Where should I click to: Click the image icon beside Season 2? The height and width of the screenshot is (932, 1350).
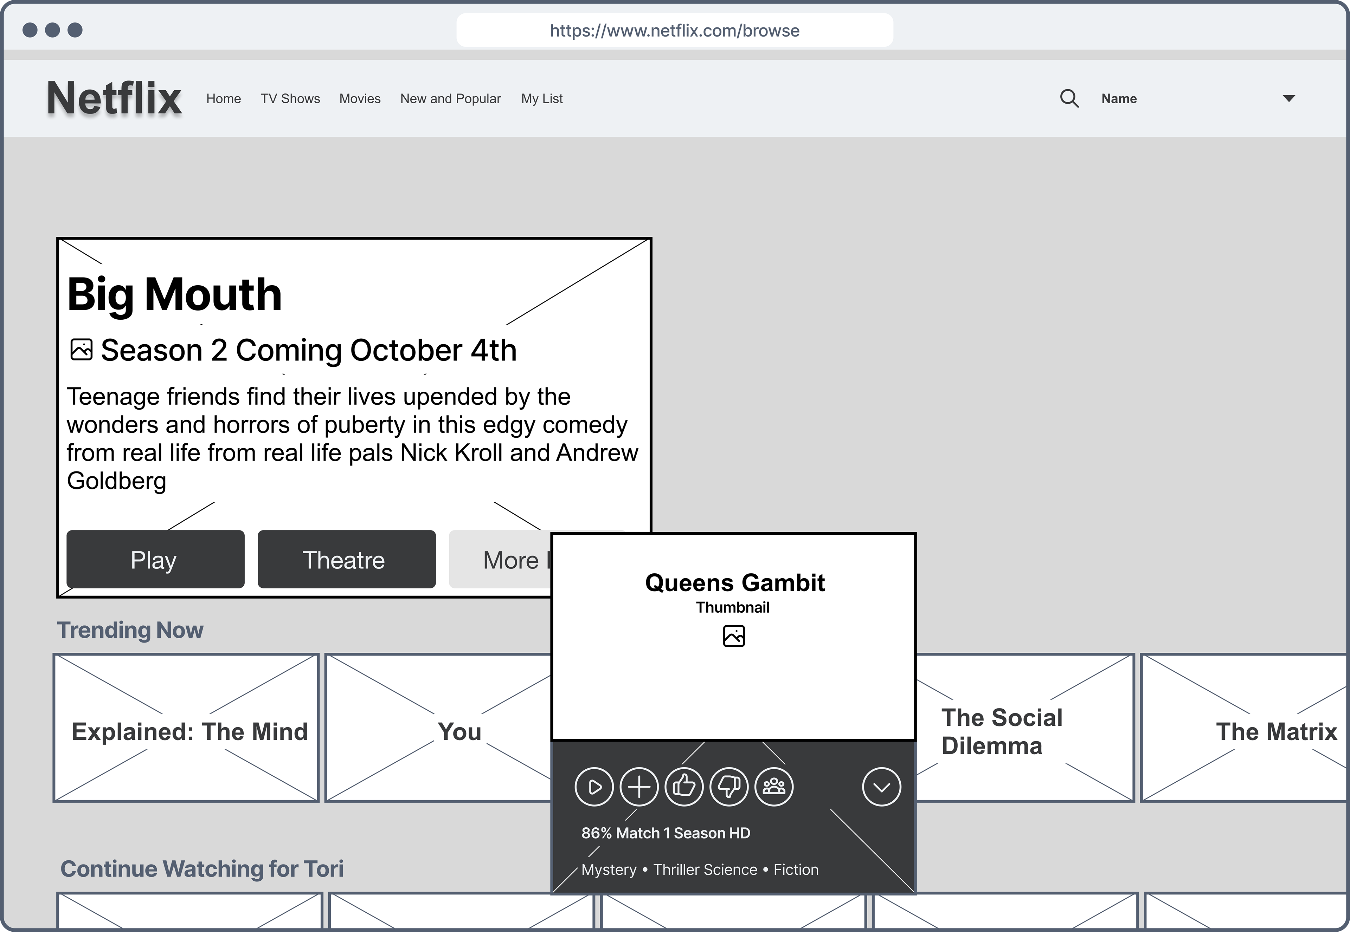[81, 350]
